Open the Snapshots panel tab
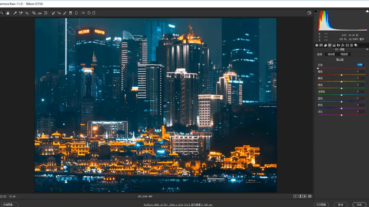 coord(356,45)
